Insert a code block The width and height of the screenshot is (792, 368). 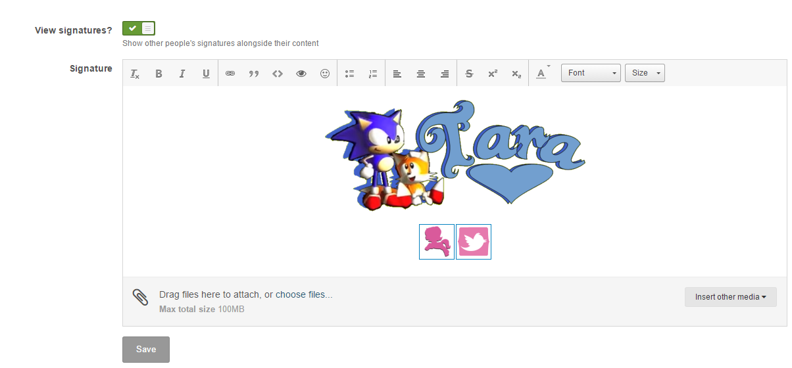click(x=278, y=74)
